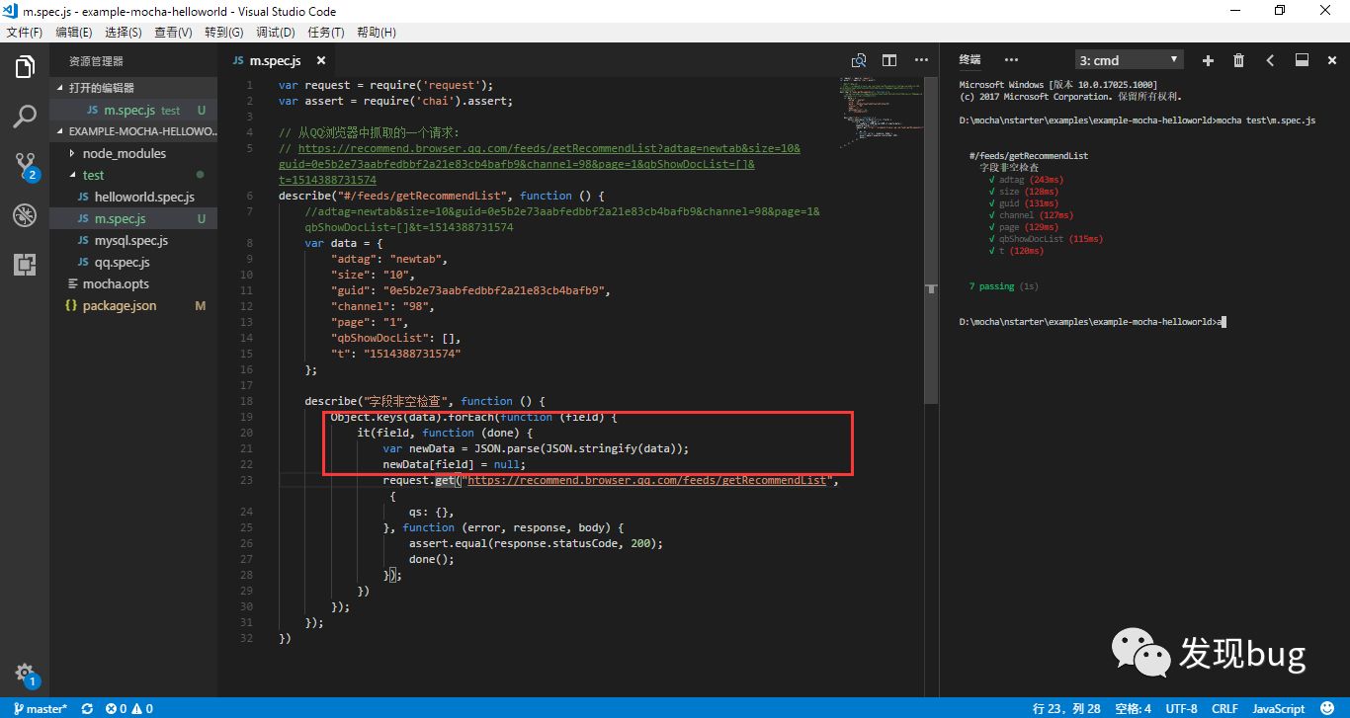1350x718 pixels.
Task: Open the Debug view in activity bar
Action: point(25,215)
